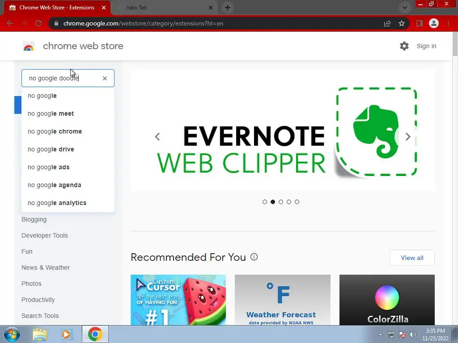Choose the 'no google drive' suggestion
Image resolution: width=458 pixels, height=343 pixels.
tap(68, 149)
